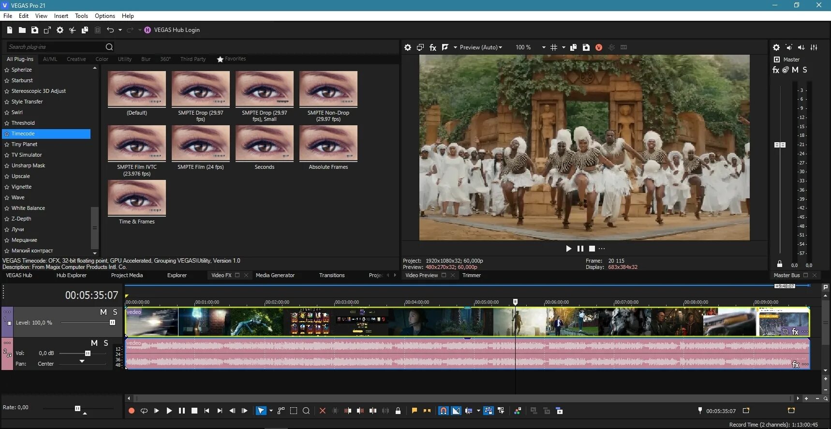This screenshot has width=831, height=429.
Task: Mute the audio track
Action: [94, 343]
